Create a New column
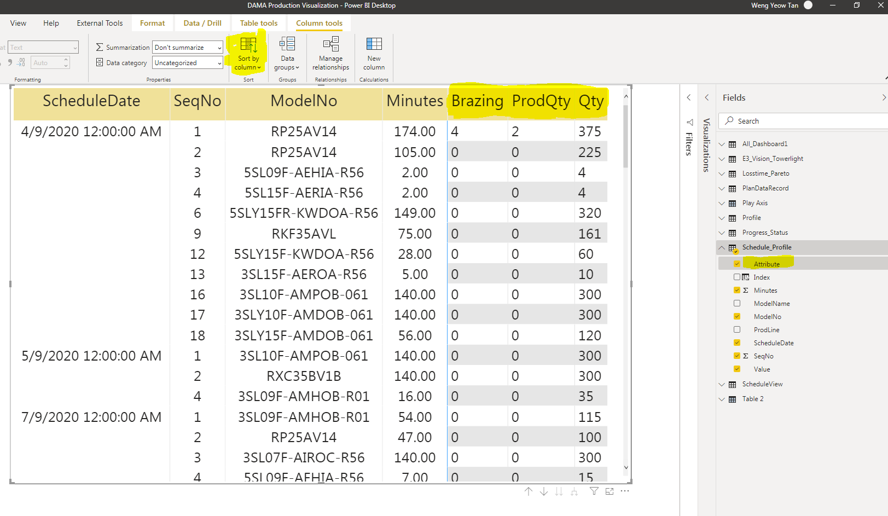This screenshot has width=888, height=516. point(374,54)
